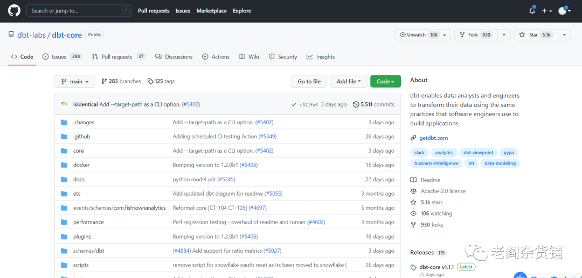Screen dimensions: 582x278
Task: Select the slack topic tag
Action: click(x=419, y=153)
